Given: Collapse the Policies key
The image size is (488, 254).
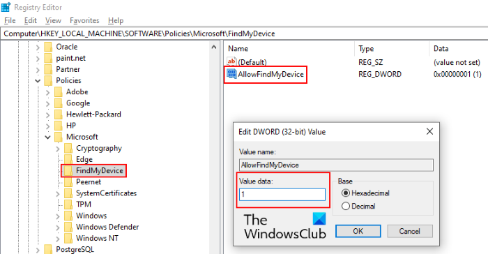Looking at the screenshot, I should [x=38, y=81].
